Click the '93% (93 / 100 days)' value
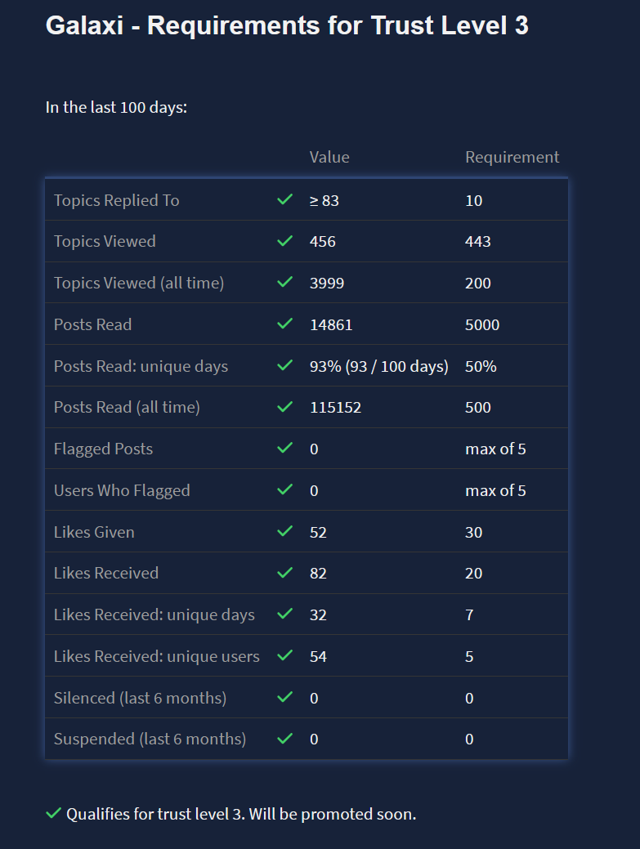 [379, 366]
